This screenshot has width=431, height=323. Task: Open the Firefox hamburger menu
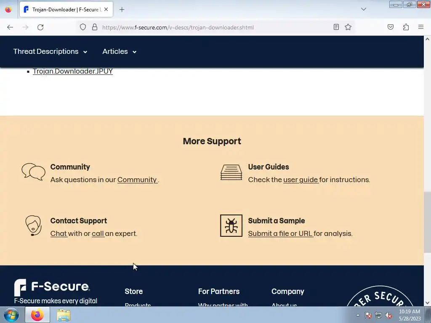tap(421, 27)
